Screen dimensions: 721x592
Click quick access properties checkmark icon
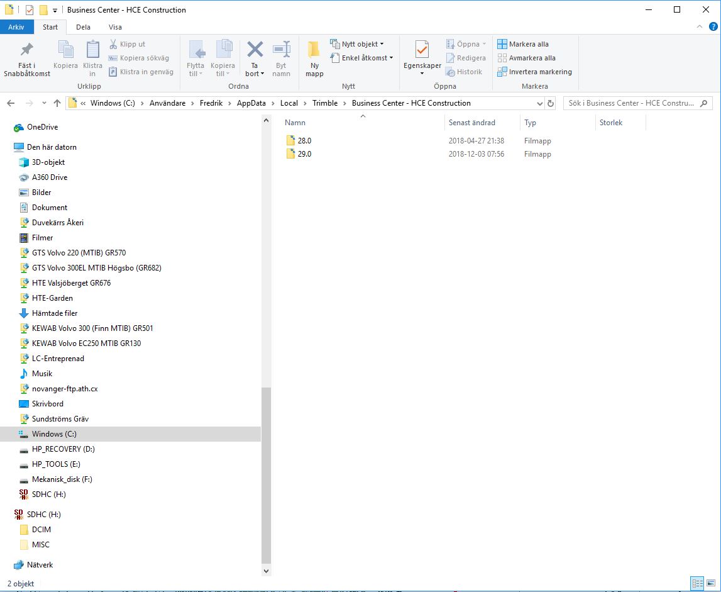point(30,9)
